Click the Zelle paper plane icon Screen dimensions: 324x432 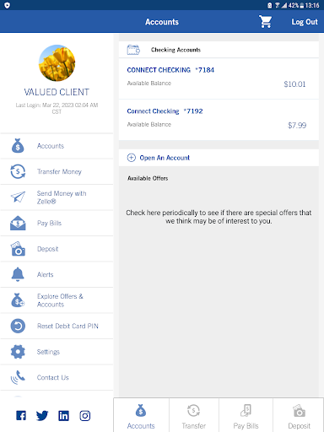point(18,197)
